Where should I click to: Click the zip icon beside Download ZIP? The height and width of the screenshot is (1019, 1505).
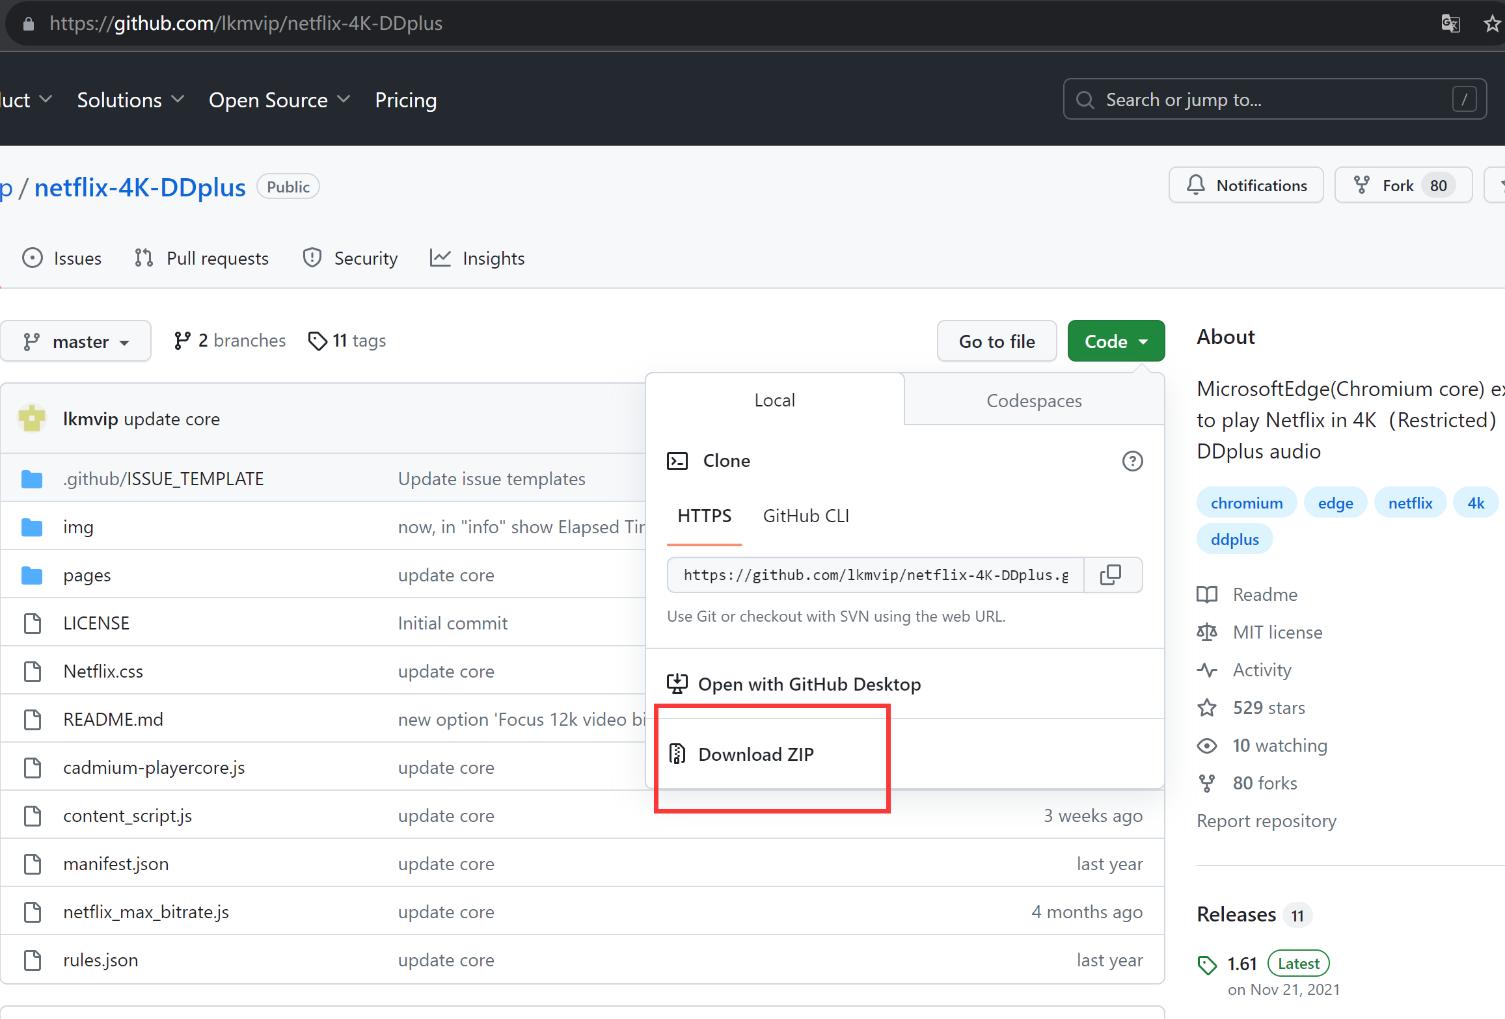pyautogui.click(x=677, y=754)
